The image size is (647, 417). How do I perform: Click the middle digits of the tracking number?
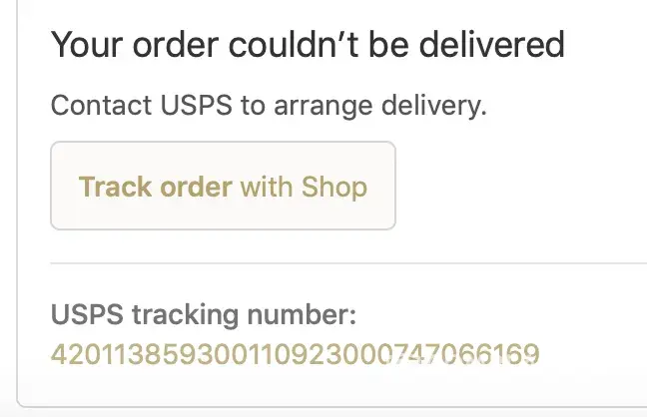coord(295,353)
